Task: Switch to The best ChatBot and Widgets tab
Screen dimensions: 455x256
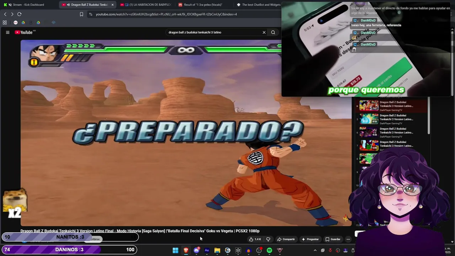Action: [258, 5]
